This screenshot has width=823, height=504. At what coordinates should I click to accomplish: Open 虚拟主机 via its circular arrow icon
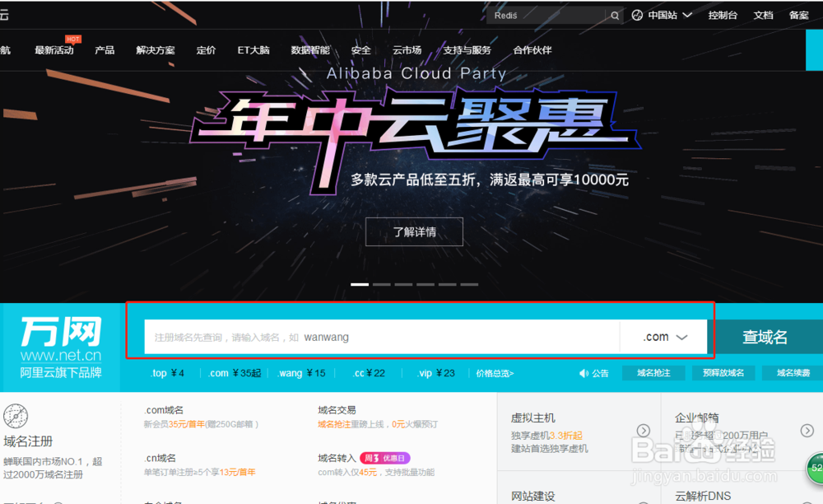click(644, 430)
